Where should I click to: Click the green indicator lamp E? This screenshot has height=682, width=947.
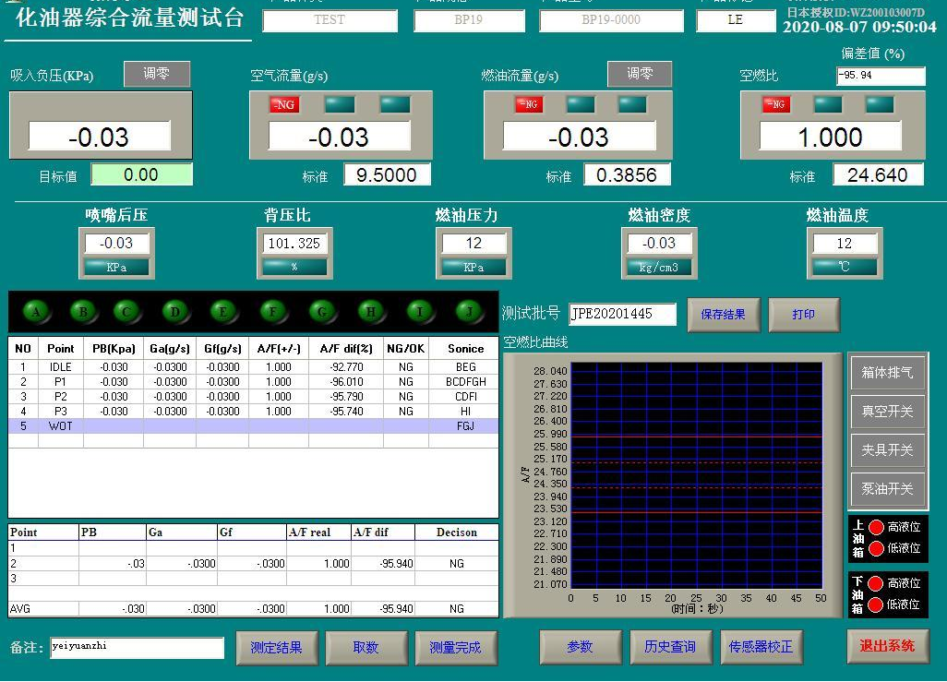(x=222, y=312)
